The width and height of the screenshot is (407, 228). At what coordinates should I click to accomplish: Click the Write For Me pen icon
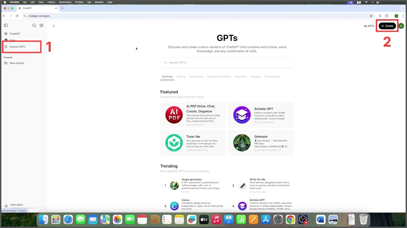click(x=242, y=185)
